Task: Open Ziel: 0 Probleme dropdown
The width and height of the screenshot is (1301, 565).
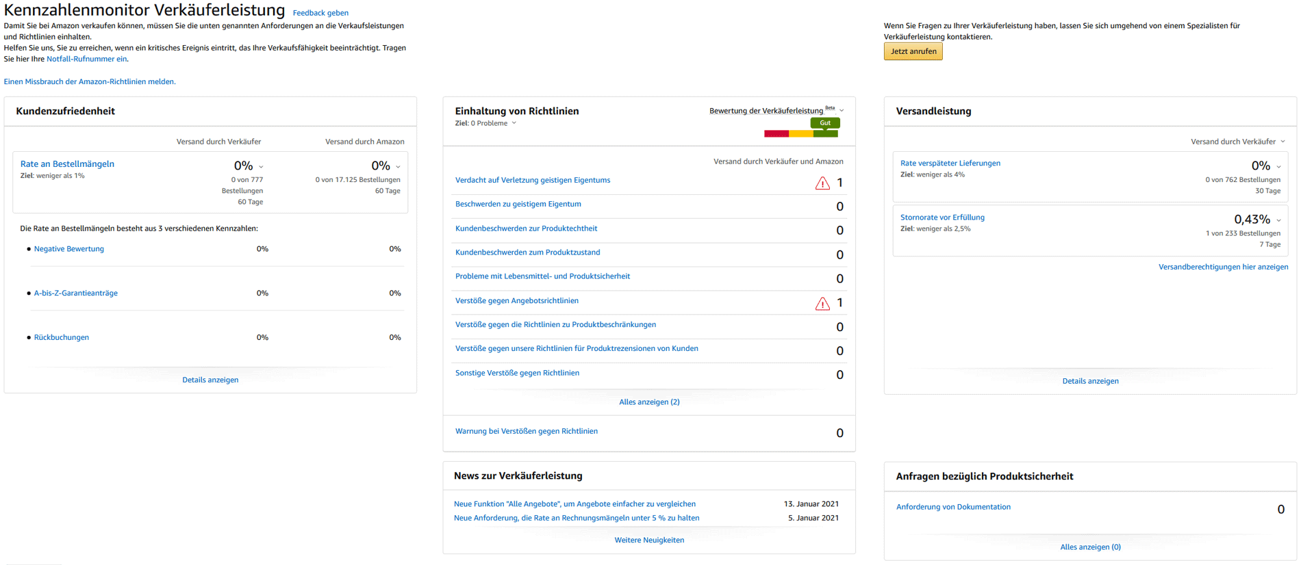Action: pos(514,123)
